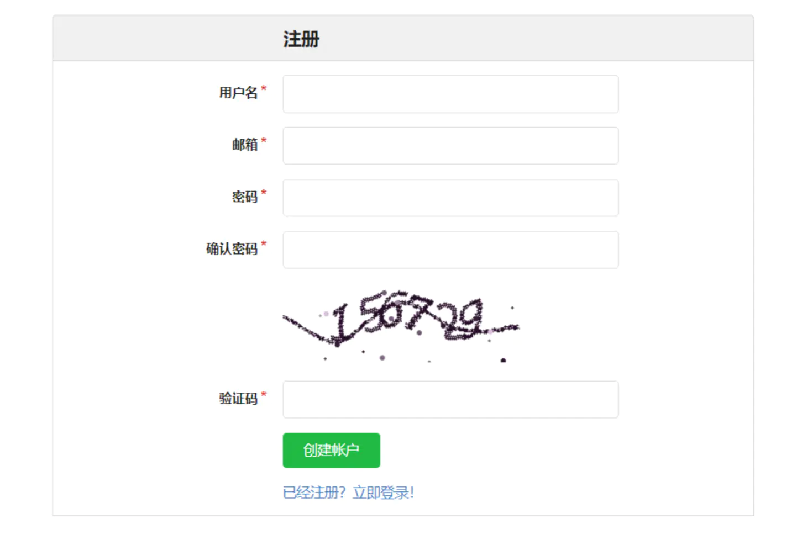Focus the 邮箱 email input box
This screenshot has height=540, width=797.
pos(450,146)
